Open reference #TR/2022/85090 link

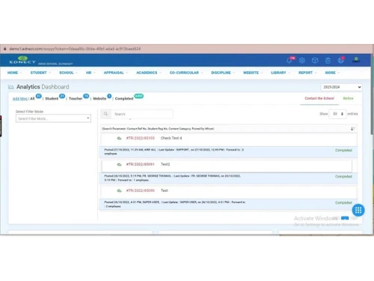141,190
